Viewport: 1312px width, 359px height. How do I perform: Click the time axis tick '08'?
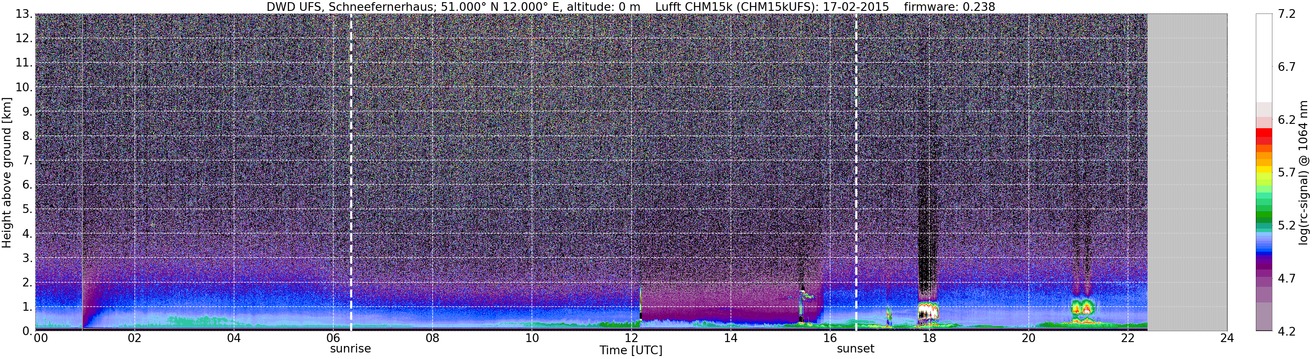[432, 338]
